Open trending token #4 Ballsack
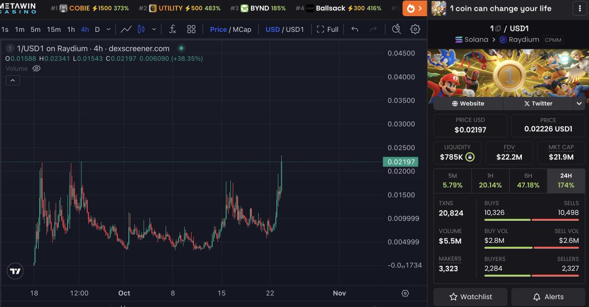589x307 pixels. pyautogui.click(x=339, y=8)
